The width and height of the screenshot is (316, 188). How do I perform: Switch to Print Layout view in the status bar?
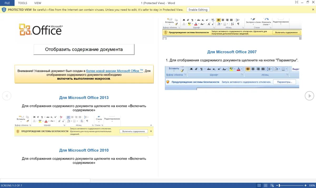tap(265, 185)
